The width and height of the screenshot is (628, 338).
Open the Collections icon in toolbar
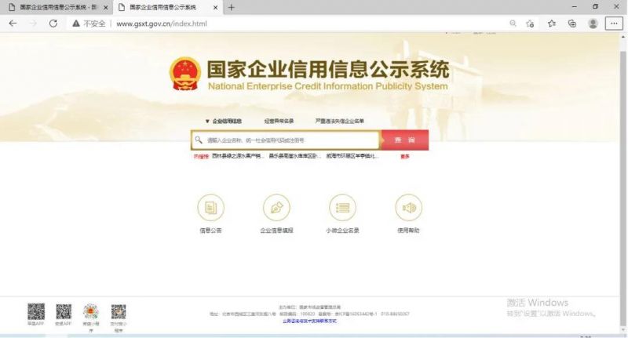[572, 24]
